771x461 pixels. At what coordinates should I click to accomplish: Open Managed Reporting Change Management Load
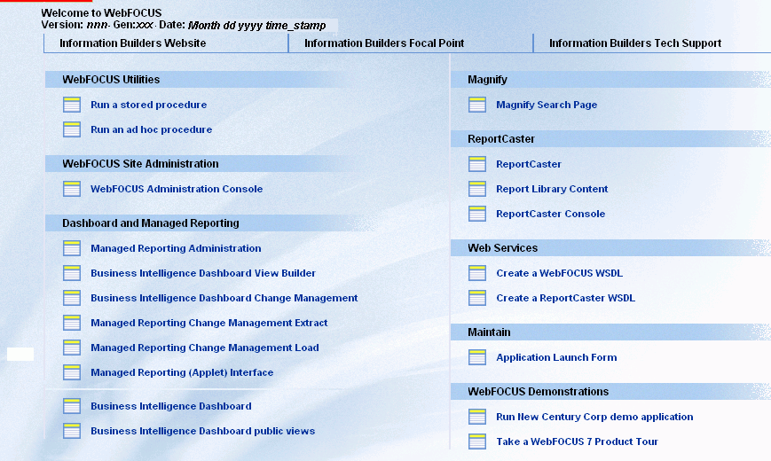[x=205, y=348]
